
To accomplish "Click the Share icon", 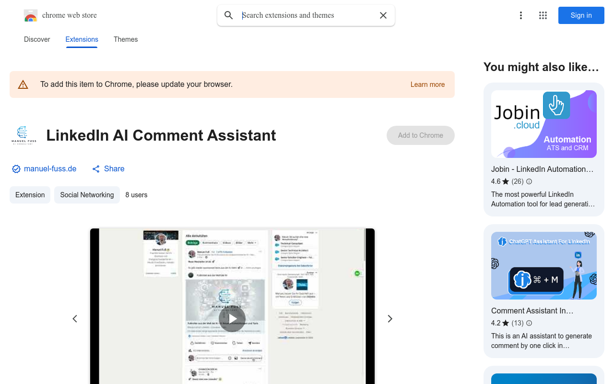I will tap(96, 169).
